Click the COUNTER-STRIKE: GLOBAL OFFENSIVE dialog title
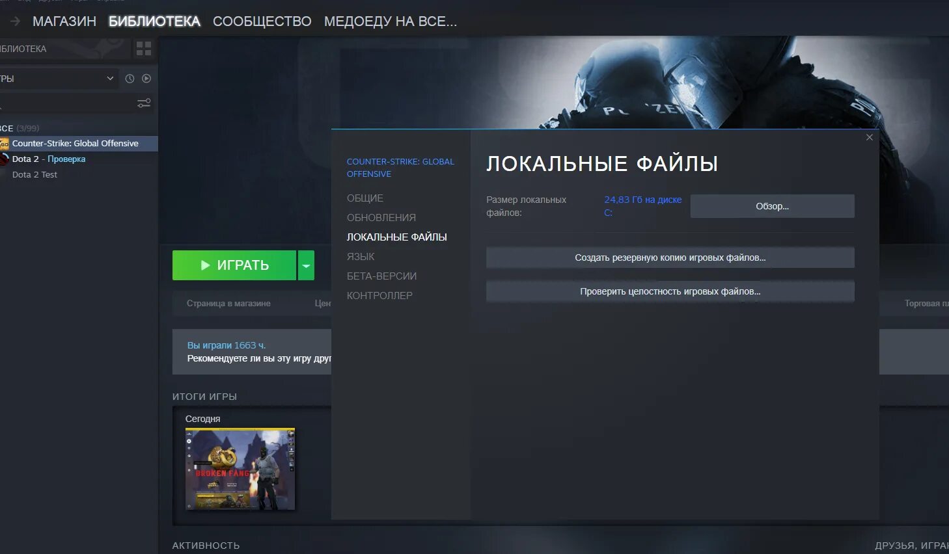949x554 pixels. (x=400, y=168)
